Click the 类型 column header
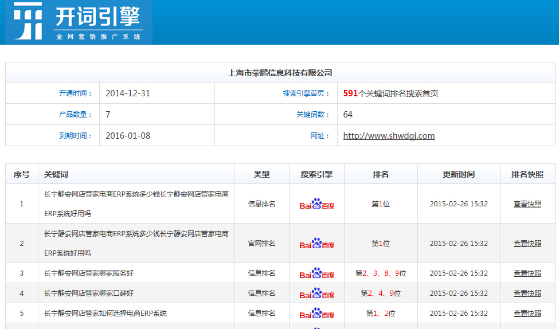 [x=261, y=174]
